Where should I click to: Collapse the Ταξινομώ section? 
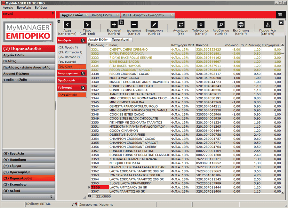[83, 88]
